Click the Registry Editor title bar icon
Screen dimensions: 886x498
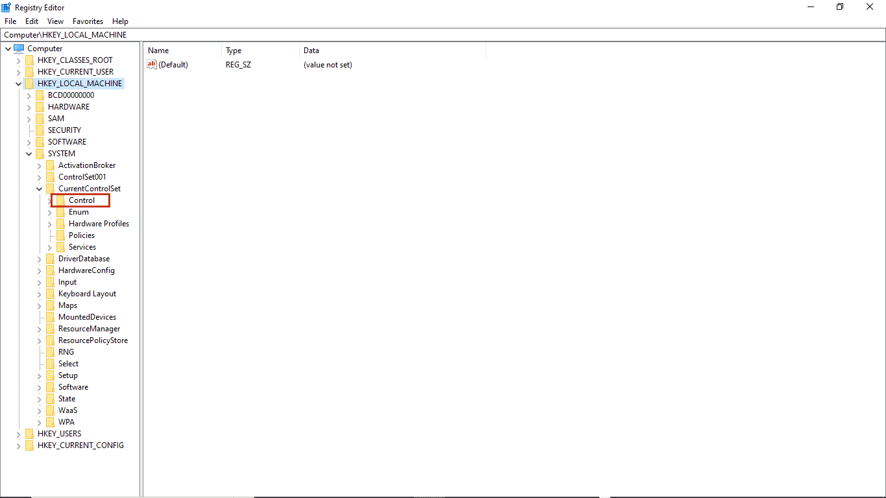6,6
